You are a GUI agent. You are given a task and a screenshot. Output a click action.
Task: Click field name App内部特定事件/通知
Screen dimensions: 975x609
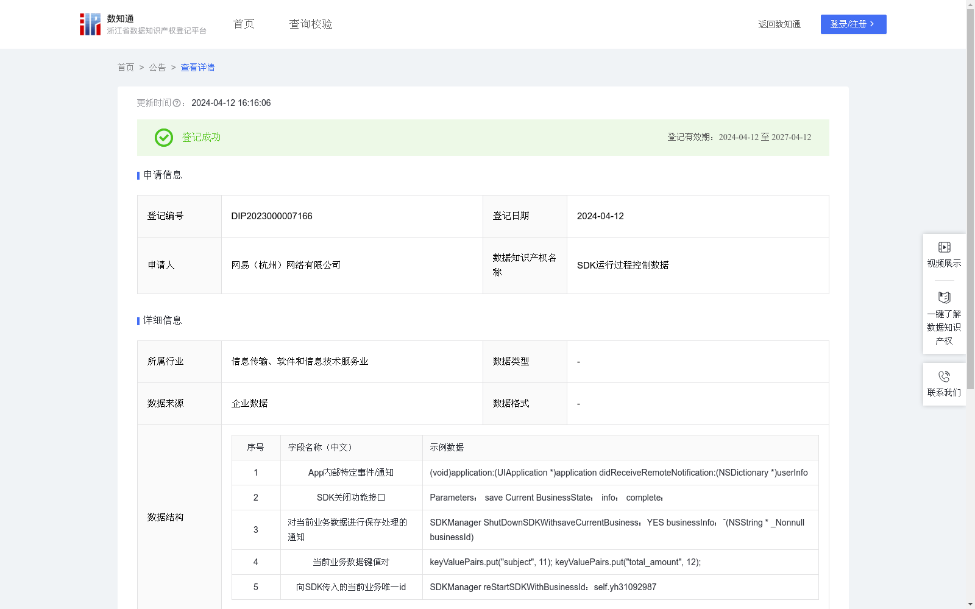[351, 473]
